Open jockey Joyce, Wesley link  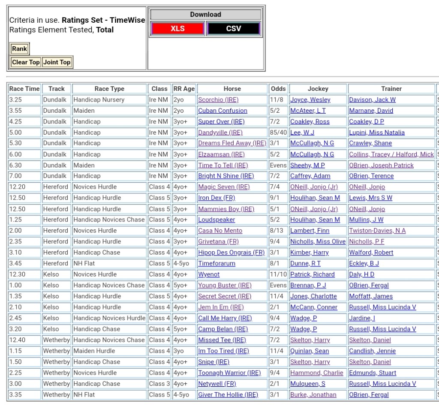[310, 100]
